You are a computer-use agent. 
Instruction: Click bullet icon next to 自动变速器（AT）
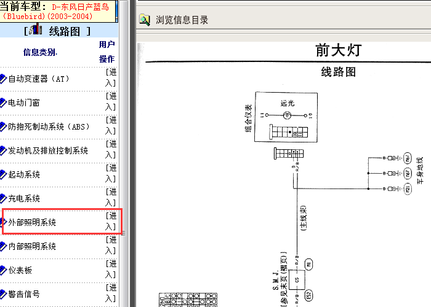(3, 79)
